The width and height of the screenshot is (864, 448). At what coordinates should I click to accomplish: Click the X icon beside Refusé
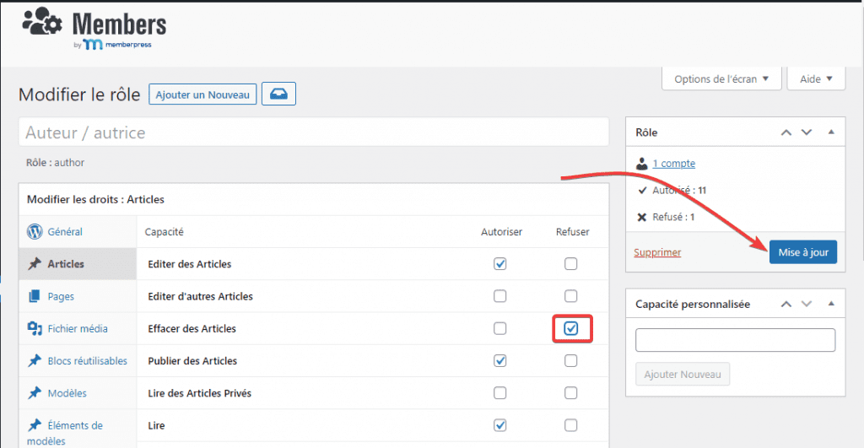642,217
